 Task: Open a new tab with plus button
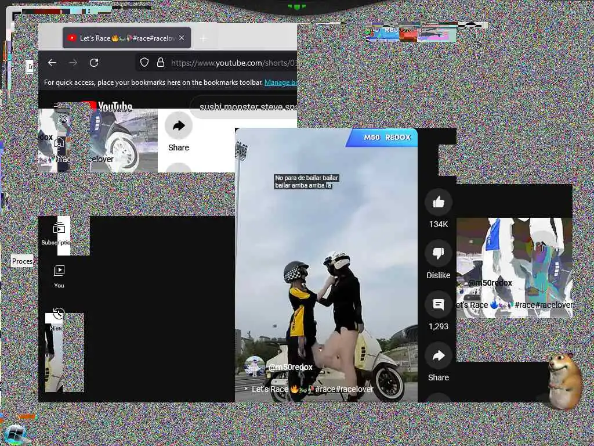[204, 38]
